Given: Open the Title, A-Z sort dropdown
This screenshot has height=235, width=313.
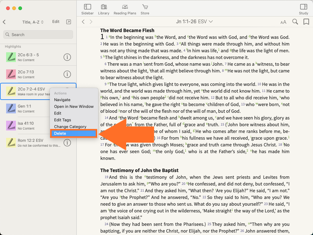Looking at the screenshot, I should [x=33, y=22].
